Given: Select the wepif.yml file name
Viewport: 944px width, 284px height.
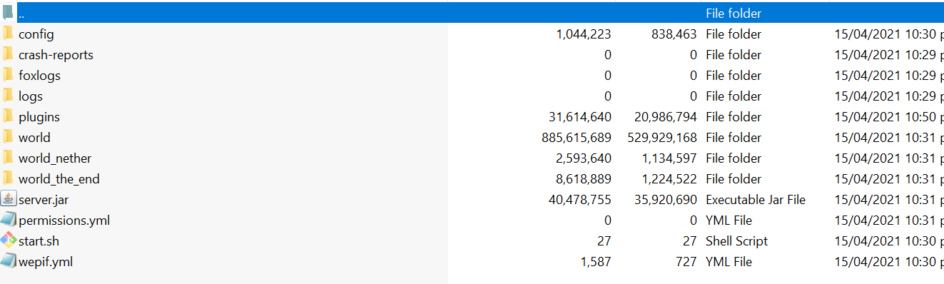Looking at the screenshot, I should 46,262.
